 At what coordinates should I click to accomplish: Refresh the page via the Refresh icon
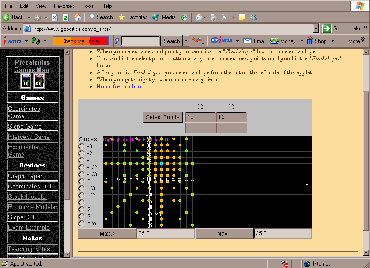click(66, 17)
